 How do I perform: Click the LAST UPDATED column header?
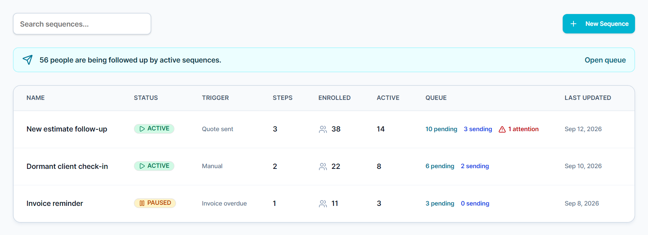pyautogui.click(x=588, y=98)
